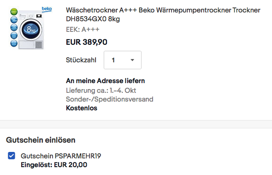The height and width of the screenshot is (175, 272).
Task: Click the EEK: A+++ energy label text
Action: tap(83, 30)
